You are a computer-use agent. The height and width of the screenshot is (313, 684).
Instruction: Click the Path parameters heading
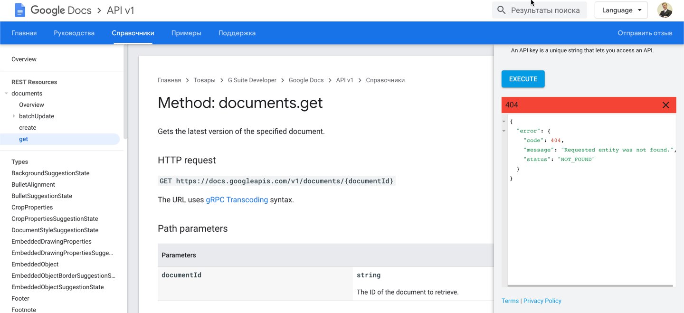[x=193, y=228]
